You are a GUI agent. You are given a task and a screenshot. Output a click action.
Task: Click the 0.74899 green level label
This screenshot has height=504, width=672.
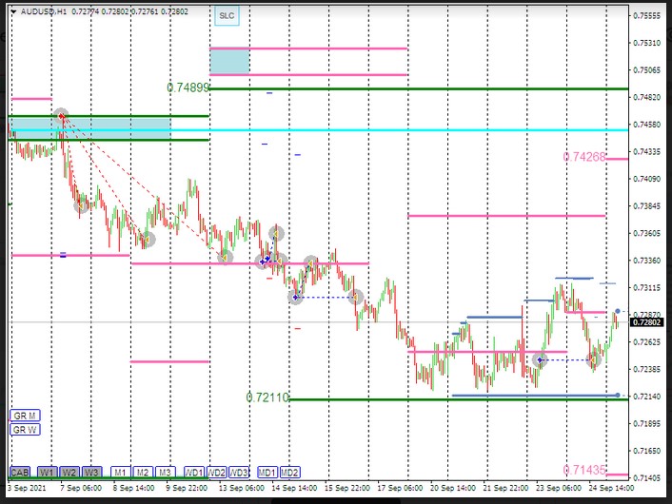click(x=188, y=87)
